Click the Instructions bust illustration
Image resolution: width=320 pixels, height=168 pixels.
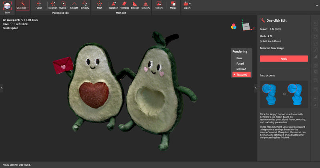(x=284, y=94)
